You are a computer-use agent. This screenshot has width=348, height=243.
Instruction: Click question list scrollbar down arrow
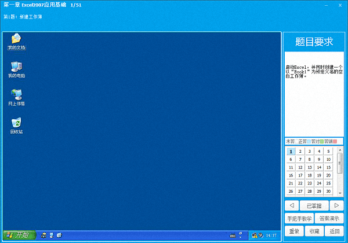(x=340, y=193)
